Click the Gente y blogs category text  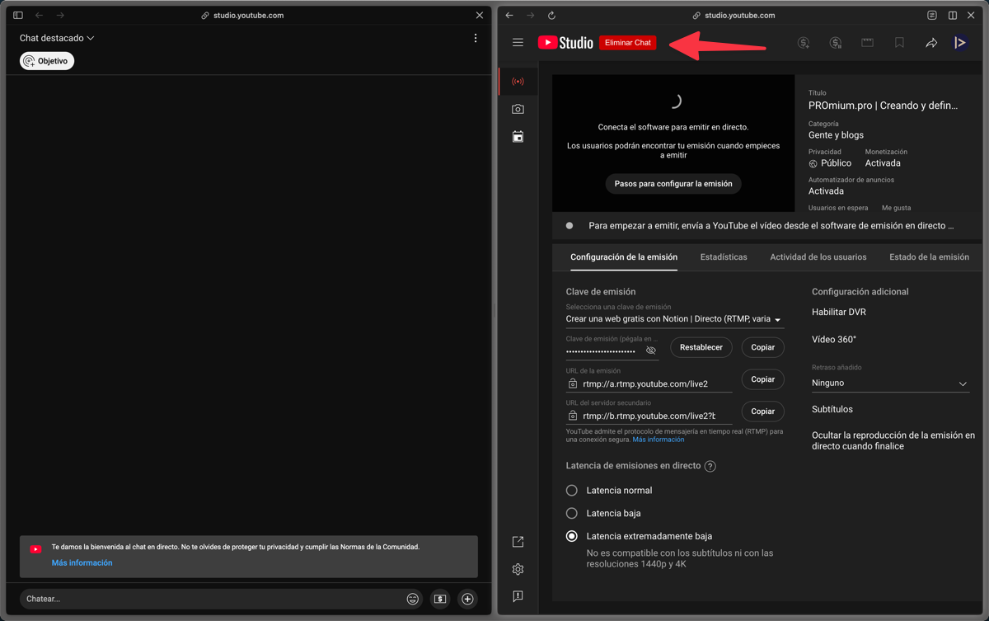coord(836,135)
